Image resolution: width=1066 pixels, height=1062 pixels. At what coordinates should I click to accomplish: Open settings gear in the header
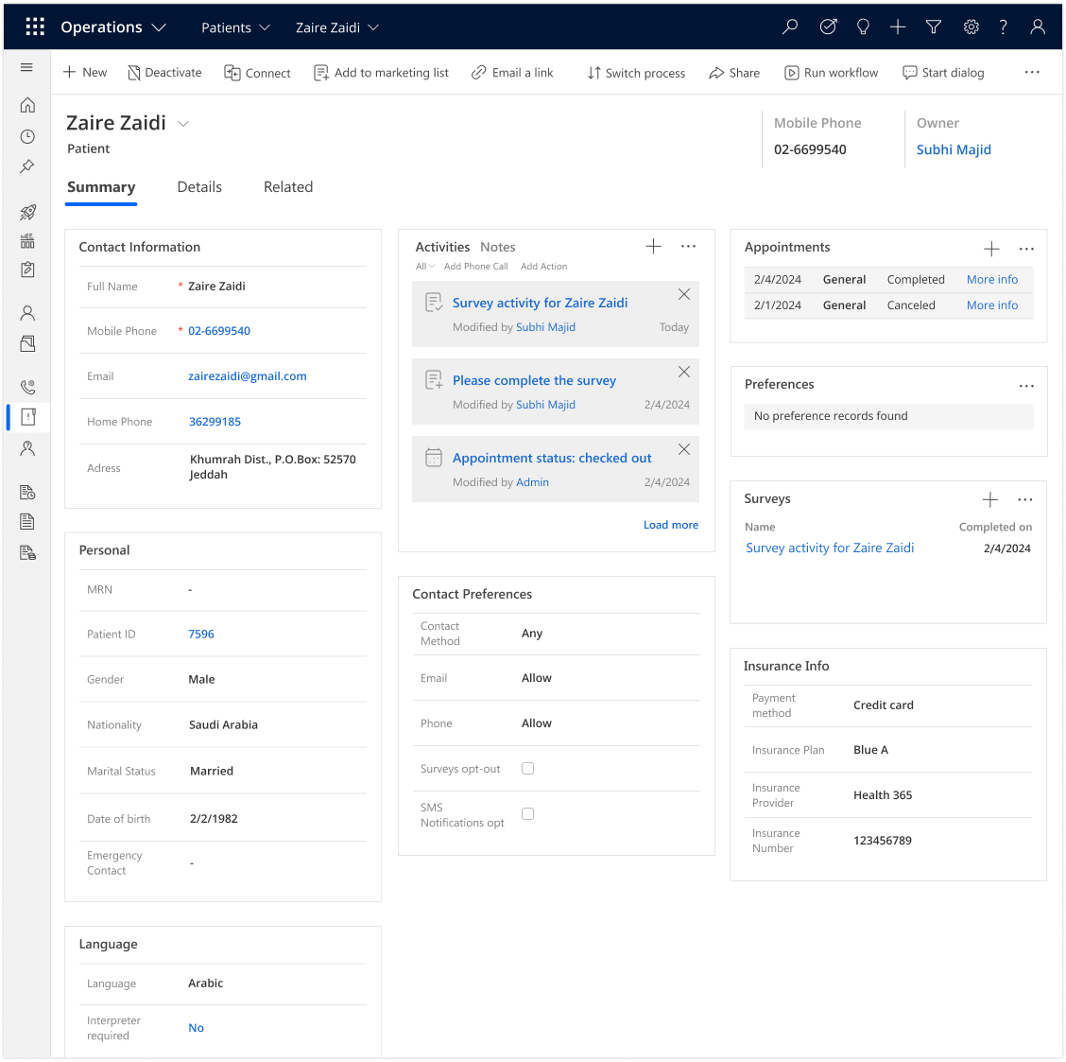pyautogui.click(x=971, y=26)
